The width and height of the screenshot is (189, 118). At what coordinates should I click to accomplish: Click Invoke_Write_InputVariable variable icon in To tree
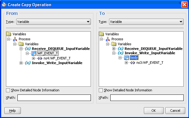tap(121, 53)
